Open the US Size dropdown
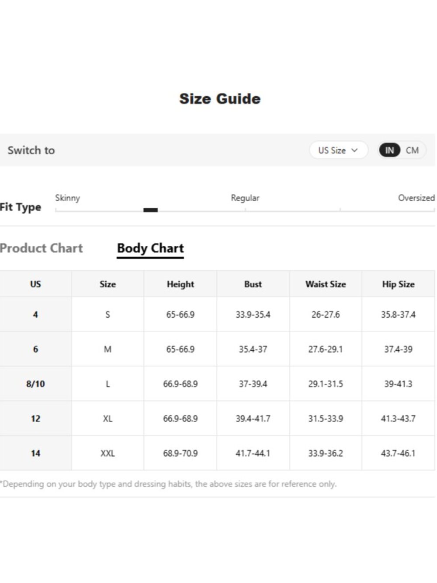Image resolution: width=437 pixels, height=583 pixels. (338, 150)
